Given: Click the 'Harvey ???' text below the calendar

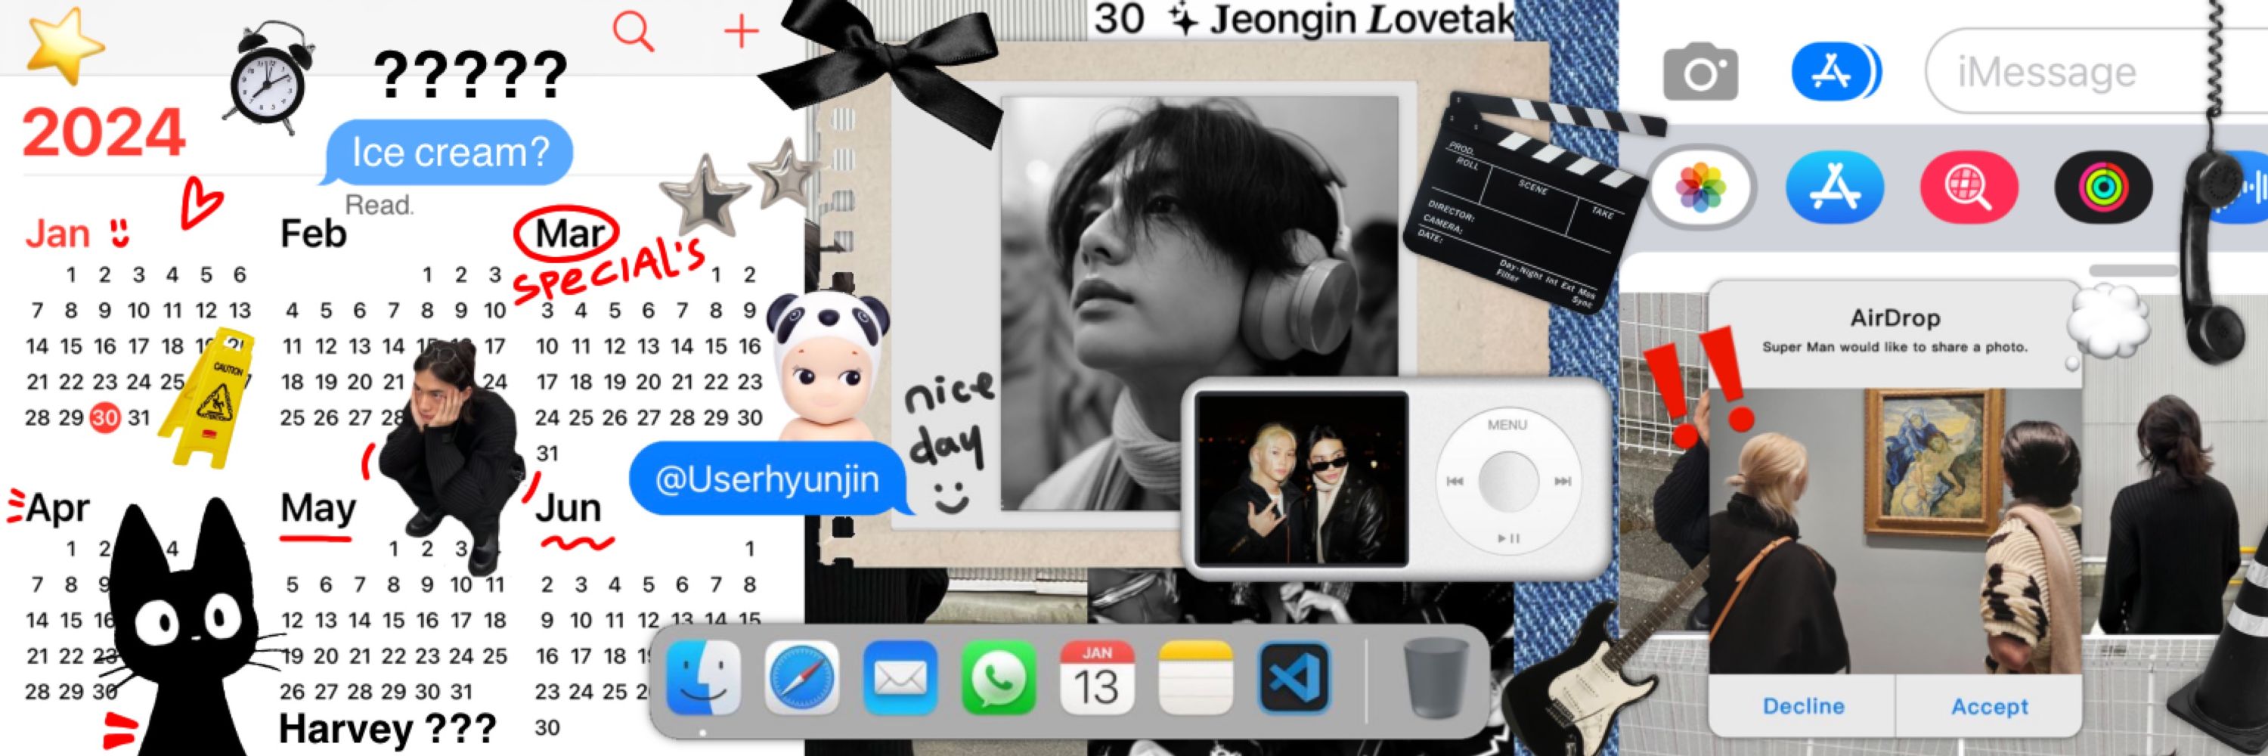Looking at the screenshot, I should pyautogui.click(x=387, y=729).
